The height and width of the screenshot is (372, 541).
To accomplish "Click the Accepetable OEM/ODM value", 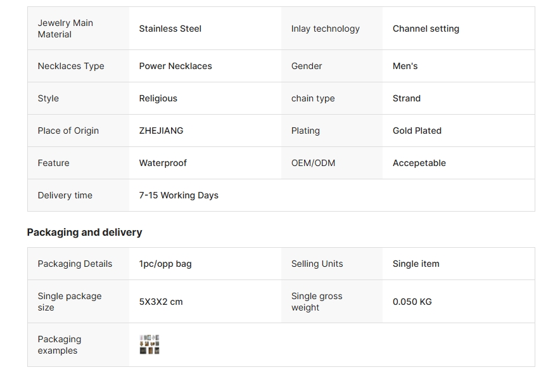I will (x=419, y=163).
